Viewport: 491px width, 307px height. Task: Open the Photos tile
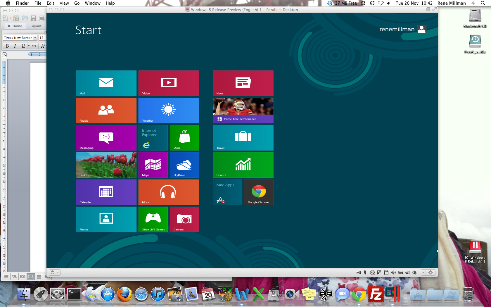pyautogui.click(x=106, y=219)
